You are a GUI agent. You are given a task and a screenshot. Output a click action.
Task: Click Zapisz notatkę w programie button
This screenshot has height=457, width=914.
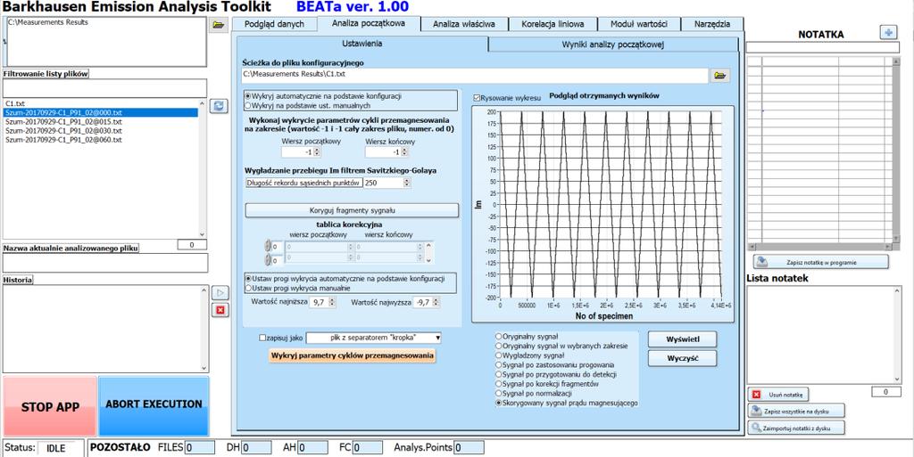pyautogui.click(x=821, y=262)
